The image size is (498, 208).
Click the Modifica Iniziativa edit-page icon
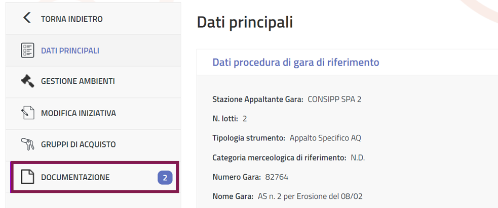pyautogui.click(x=27, y=113)
